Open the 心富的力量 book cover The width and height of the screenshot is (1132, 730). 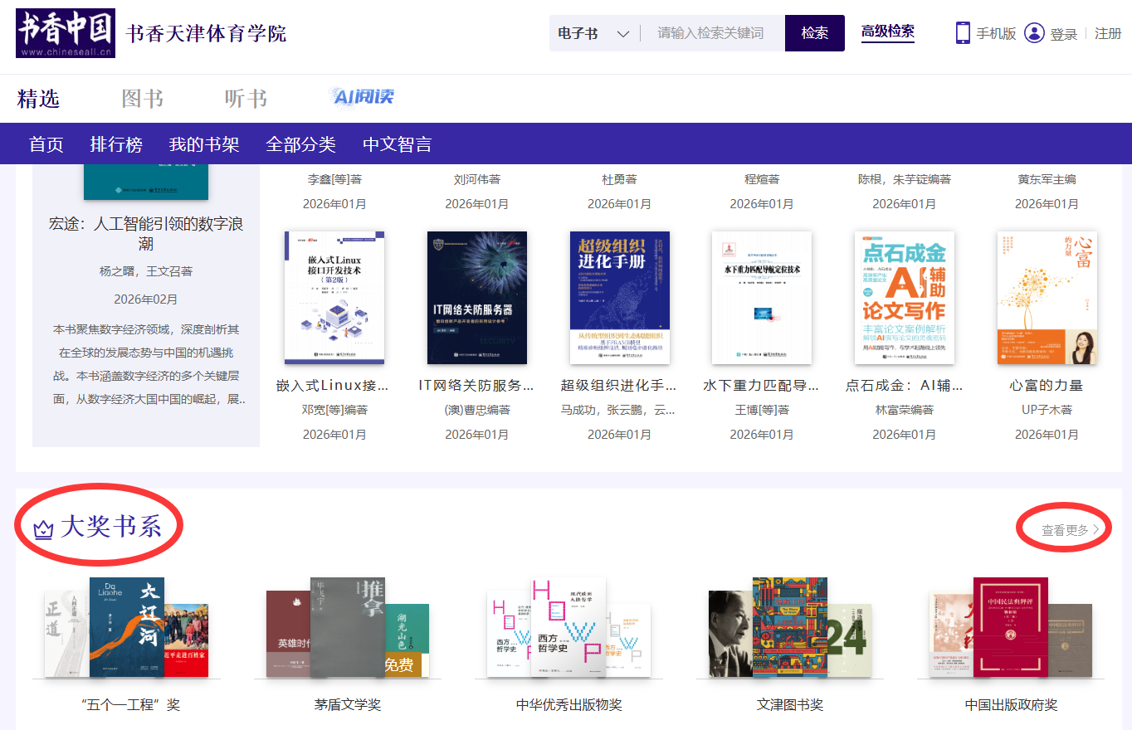1047,298
